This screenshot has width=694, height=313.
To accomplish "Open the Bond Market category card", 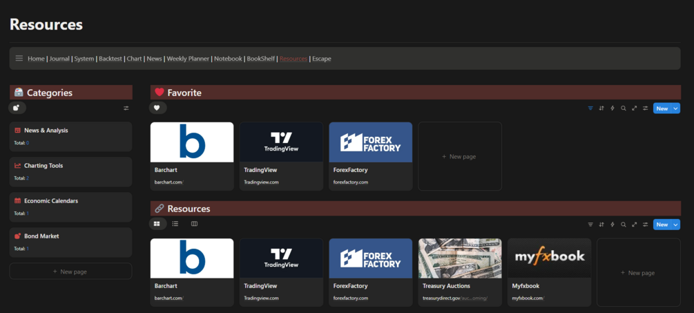I will 71,242.
